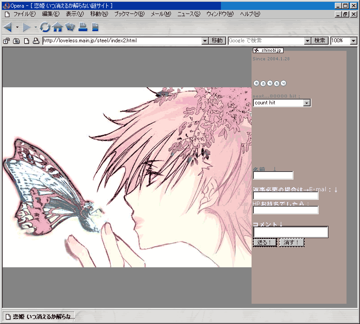Click the butterfly illustration image
This screenshot has height=324, width=360.
[127, 177]
